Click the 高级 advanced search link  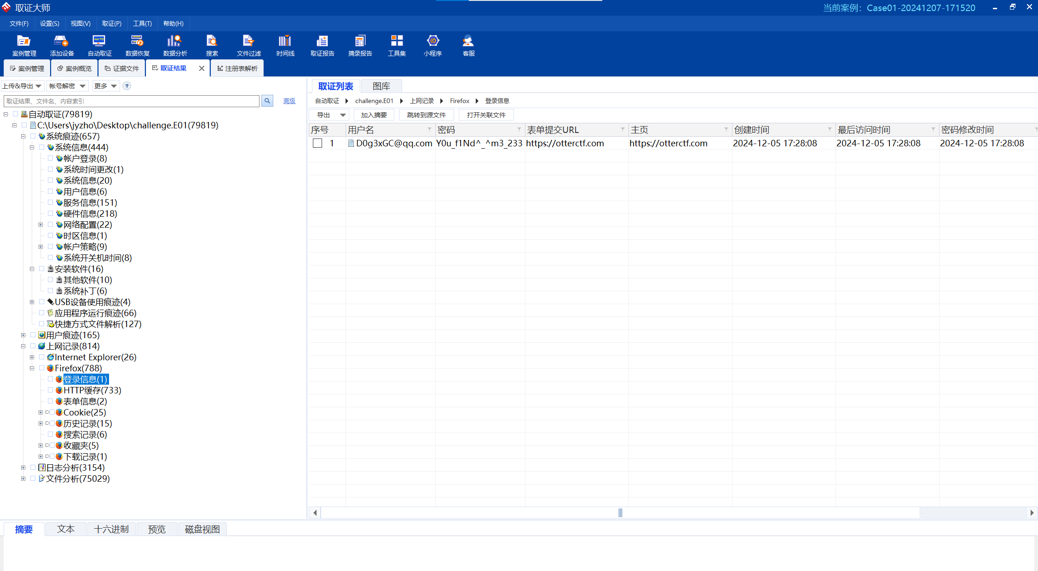click(289, 101)
